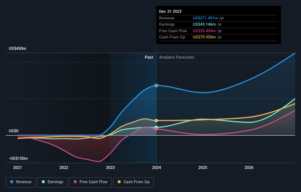Click the pink Free Cash Flow data point

(156, 129)
